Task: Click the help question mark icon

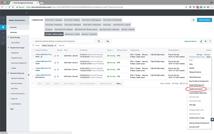Action: coord(210,41)
